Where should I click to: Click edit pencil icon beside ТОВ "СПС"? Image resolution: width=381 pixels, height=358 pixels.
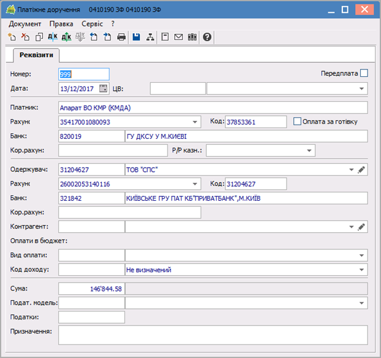point(362,169)
